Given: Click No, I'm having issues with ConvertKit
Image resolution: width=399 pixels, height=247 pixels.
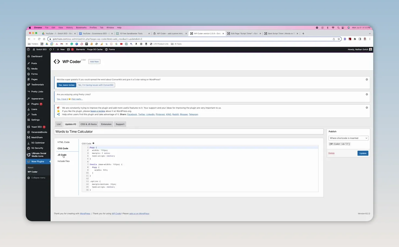Looking at the screenshot, I should coord(96,85).
